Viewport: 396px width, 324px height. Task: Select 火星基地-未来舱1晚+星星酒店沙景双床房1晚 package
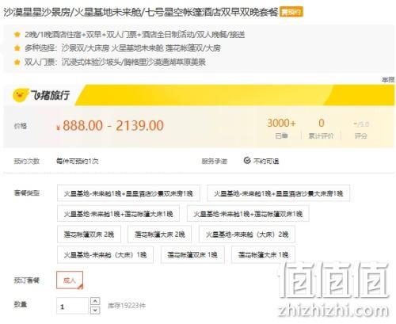(x=128, y=193)
